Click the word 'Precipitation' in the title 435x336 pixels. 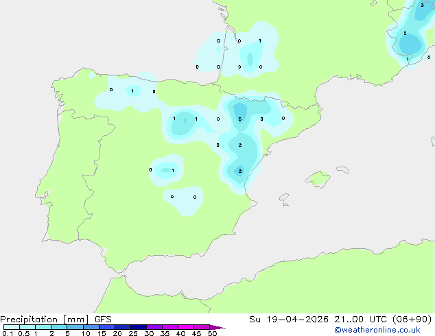(29, 320)
